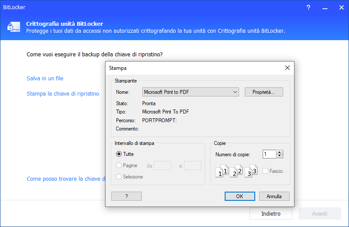Click the Microsoft Print To PDF type text
349x227 pixels.
[165, 112]
